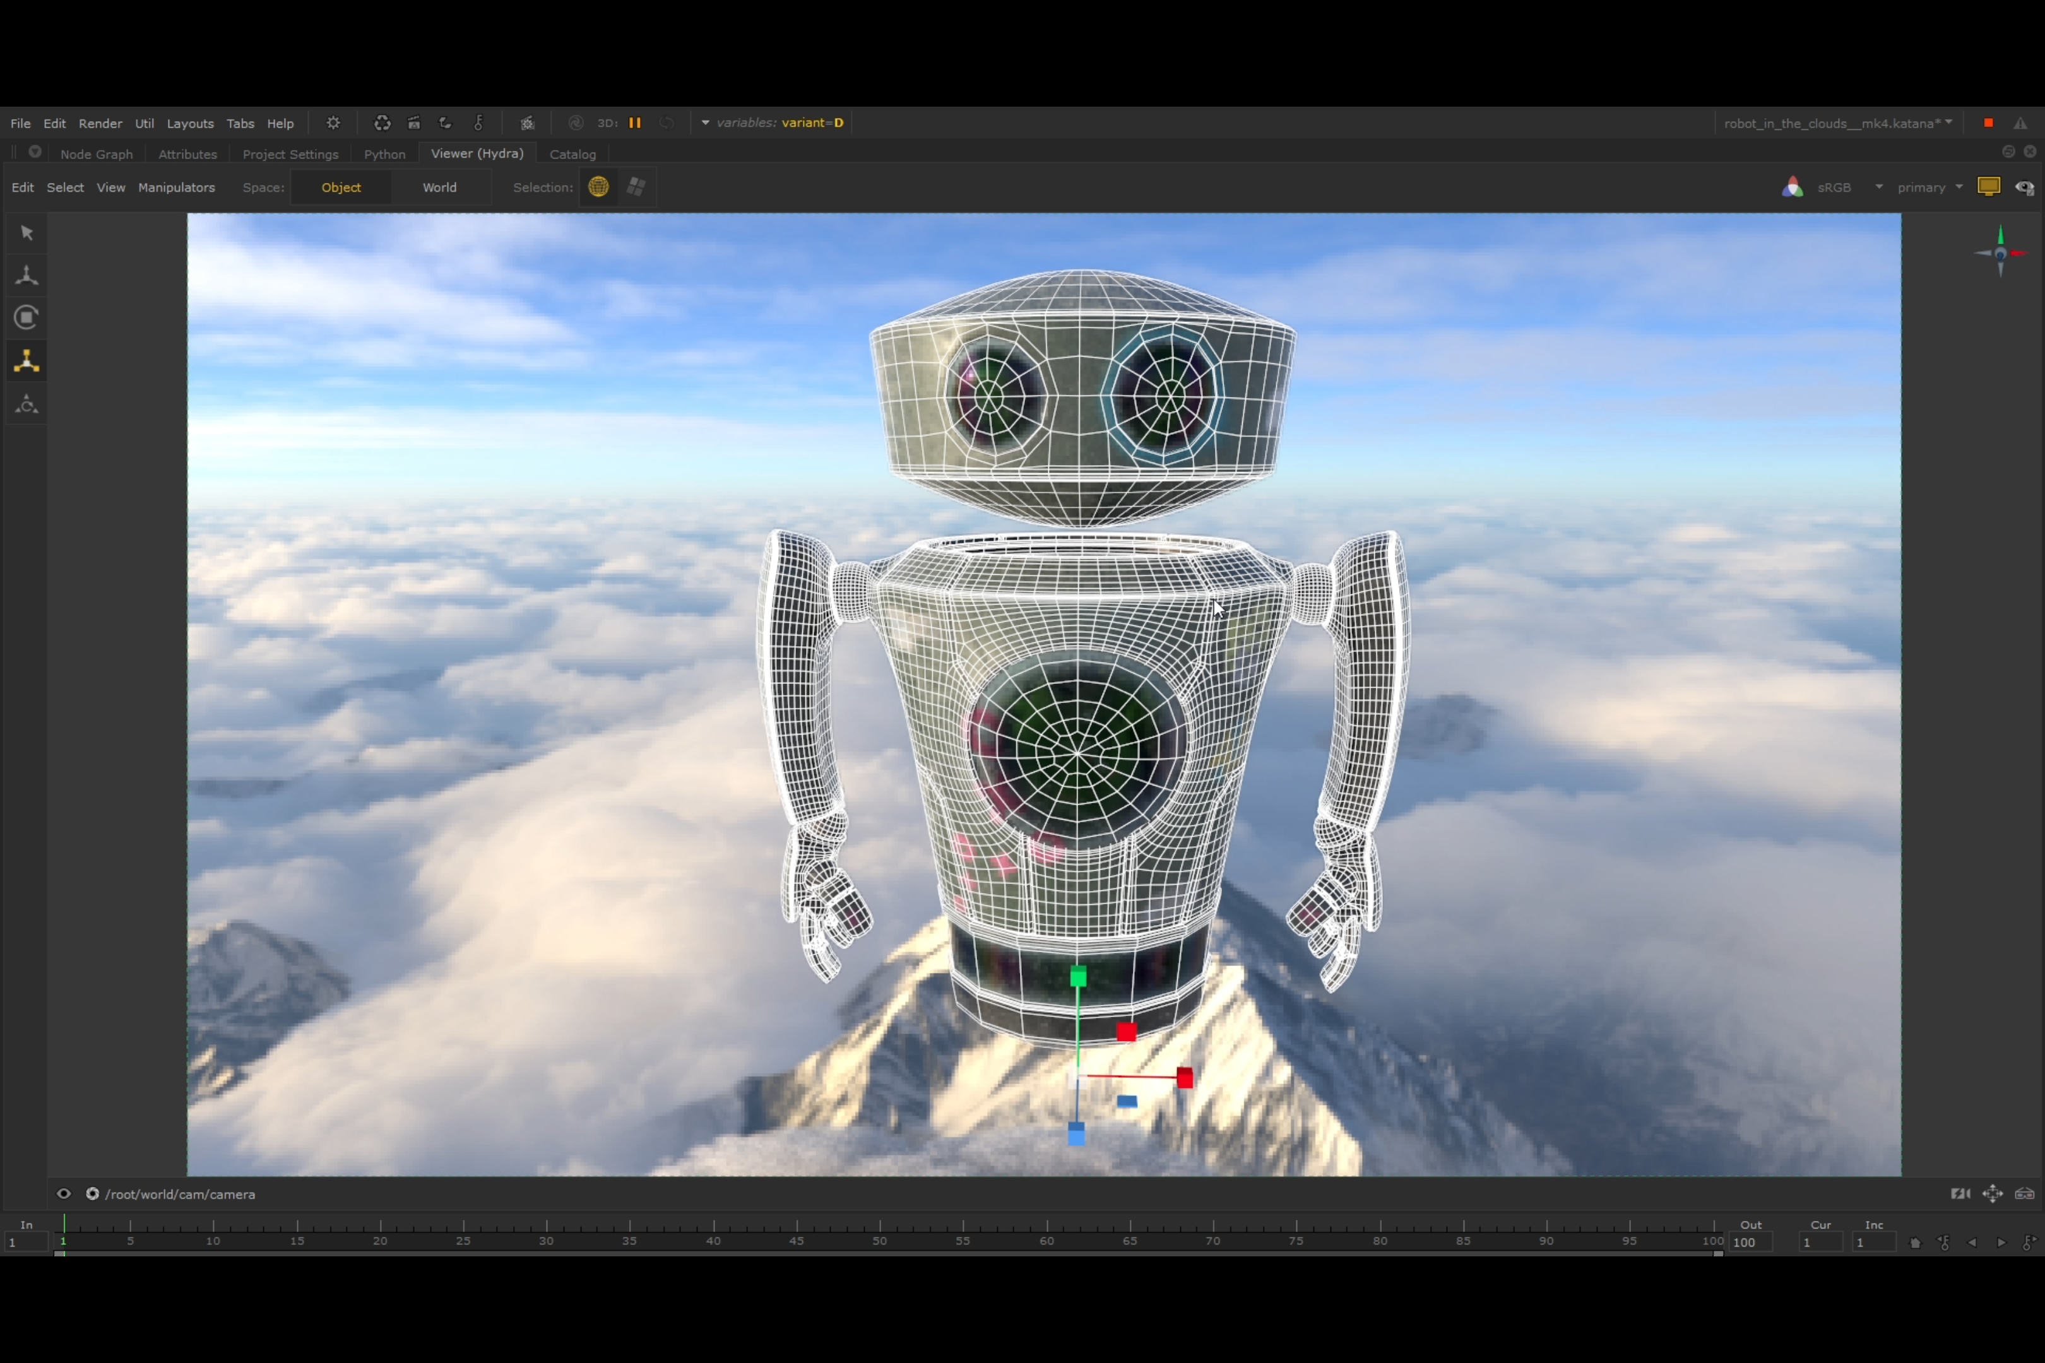Screen dimensions: 2045x1363
Task: Select the Rotate manipulator tool
Action: (x=26, y=316)
